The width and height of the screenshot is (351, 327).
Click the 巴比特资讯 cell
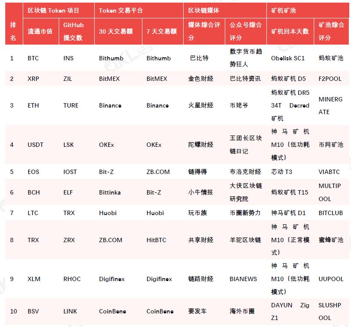point(245,79)
